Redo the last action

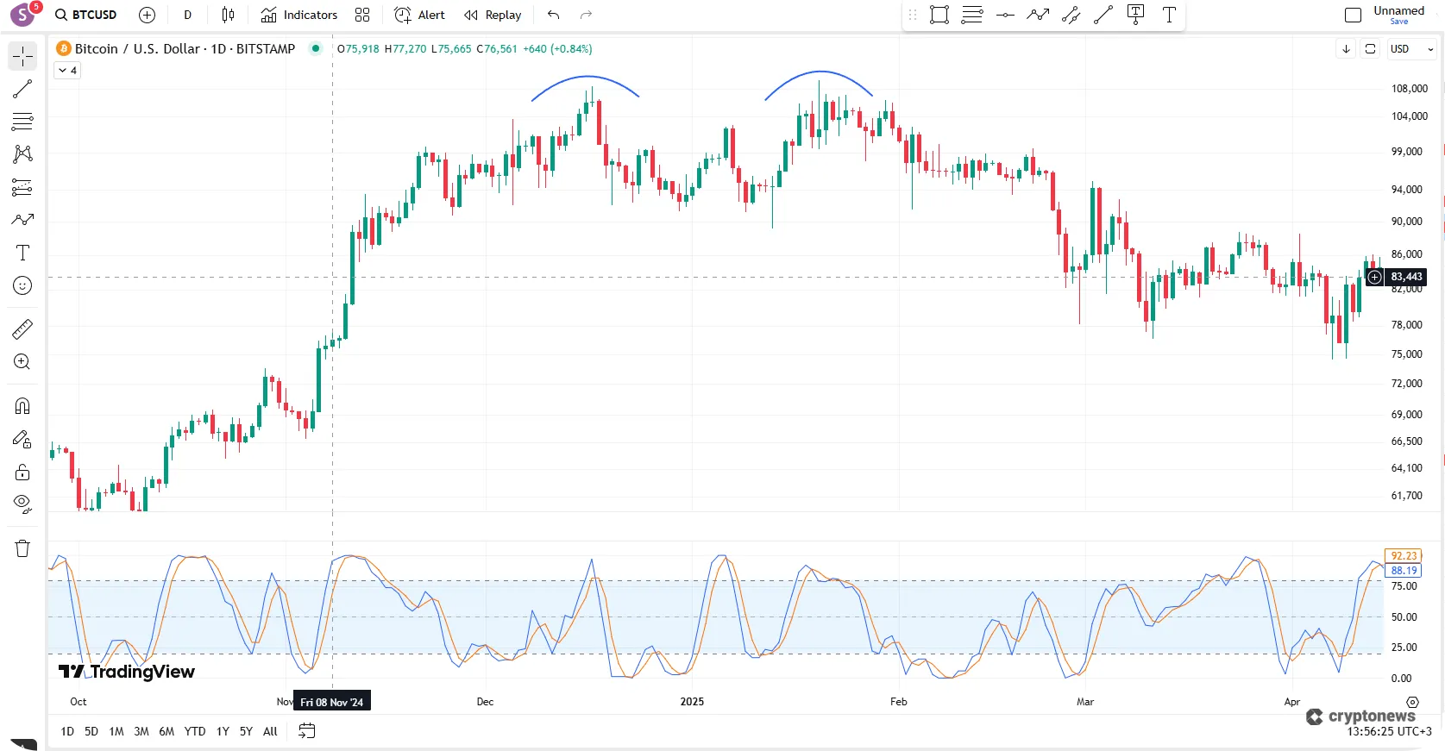coord(587,15)
